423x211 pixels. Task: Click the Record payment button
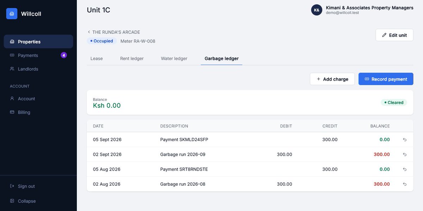(386, 79)
